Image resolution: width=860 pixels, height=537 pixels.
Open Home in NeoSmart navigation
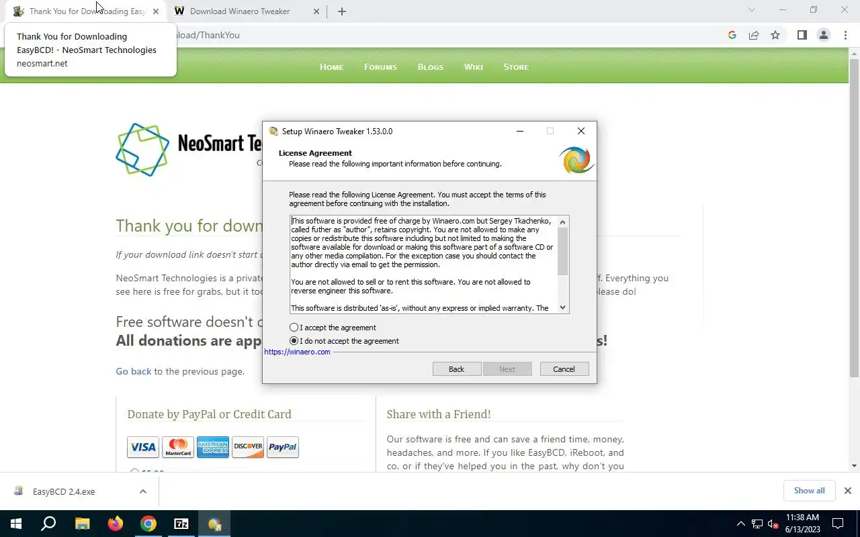click(x=331, y=67)
